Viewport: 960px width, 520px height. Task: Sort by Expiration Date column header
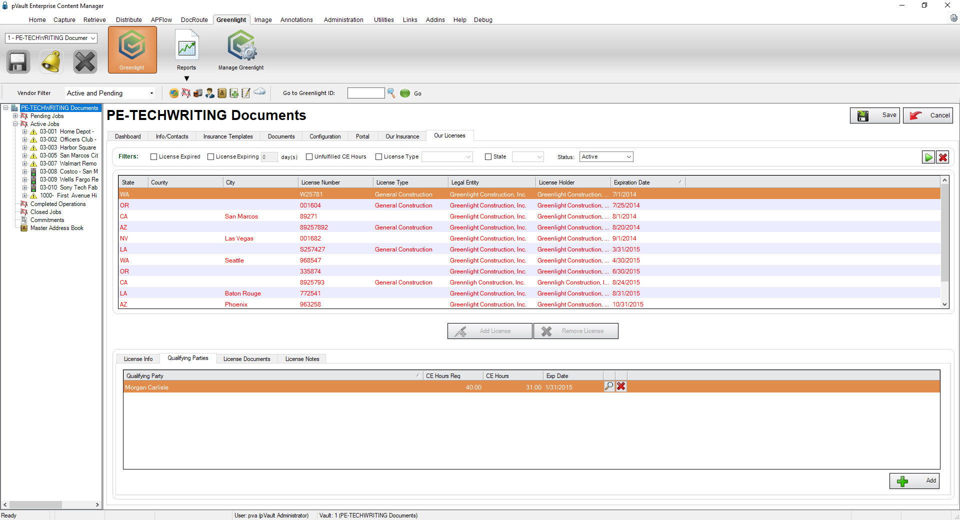648,182
